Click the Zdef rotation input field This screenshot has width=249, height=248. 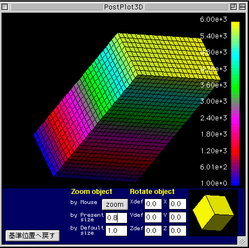point(153,231)
